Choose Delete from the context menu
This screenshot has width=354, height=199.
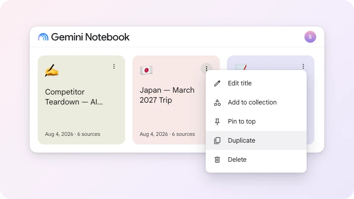(256, 159)
